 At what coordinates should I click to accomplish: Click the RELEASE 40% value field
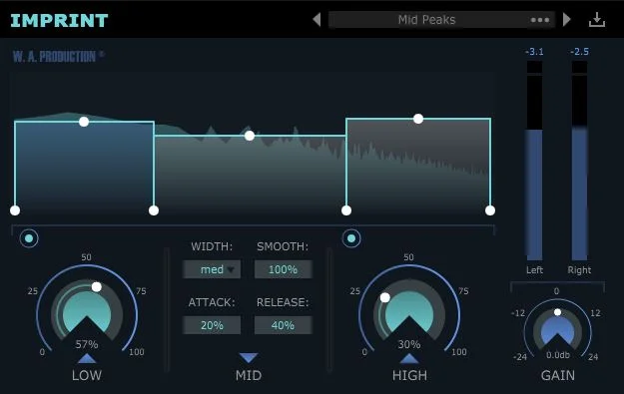pyautogui.click(x=283, y=325)
